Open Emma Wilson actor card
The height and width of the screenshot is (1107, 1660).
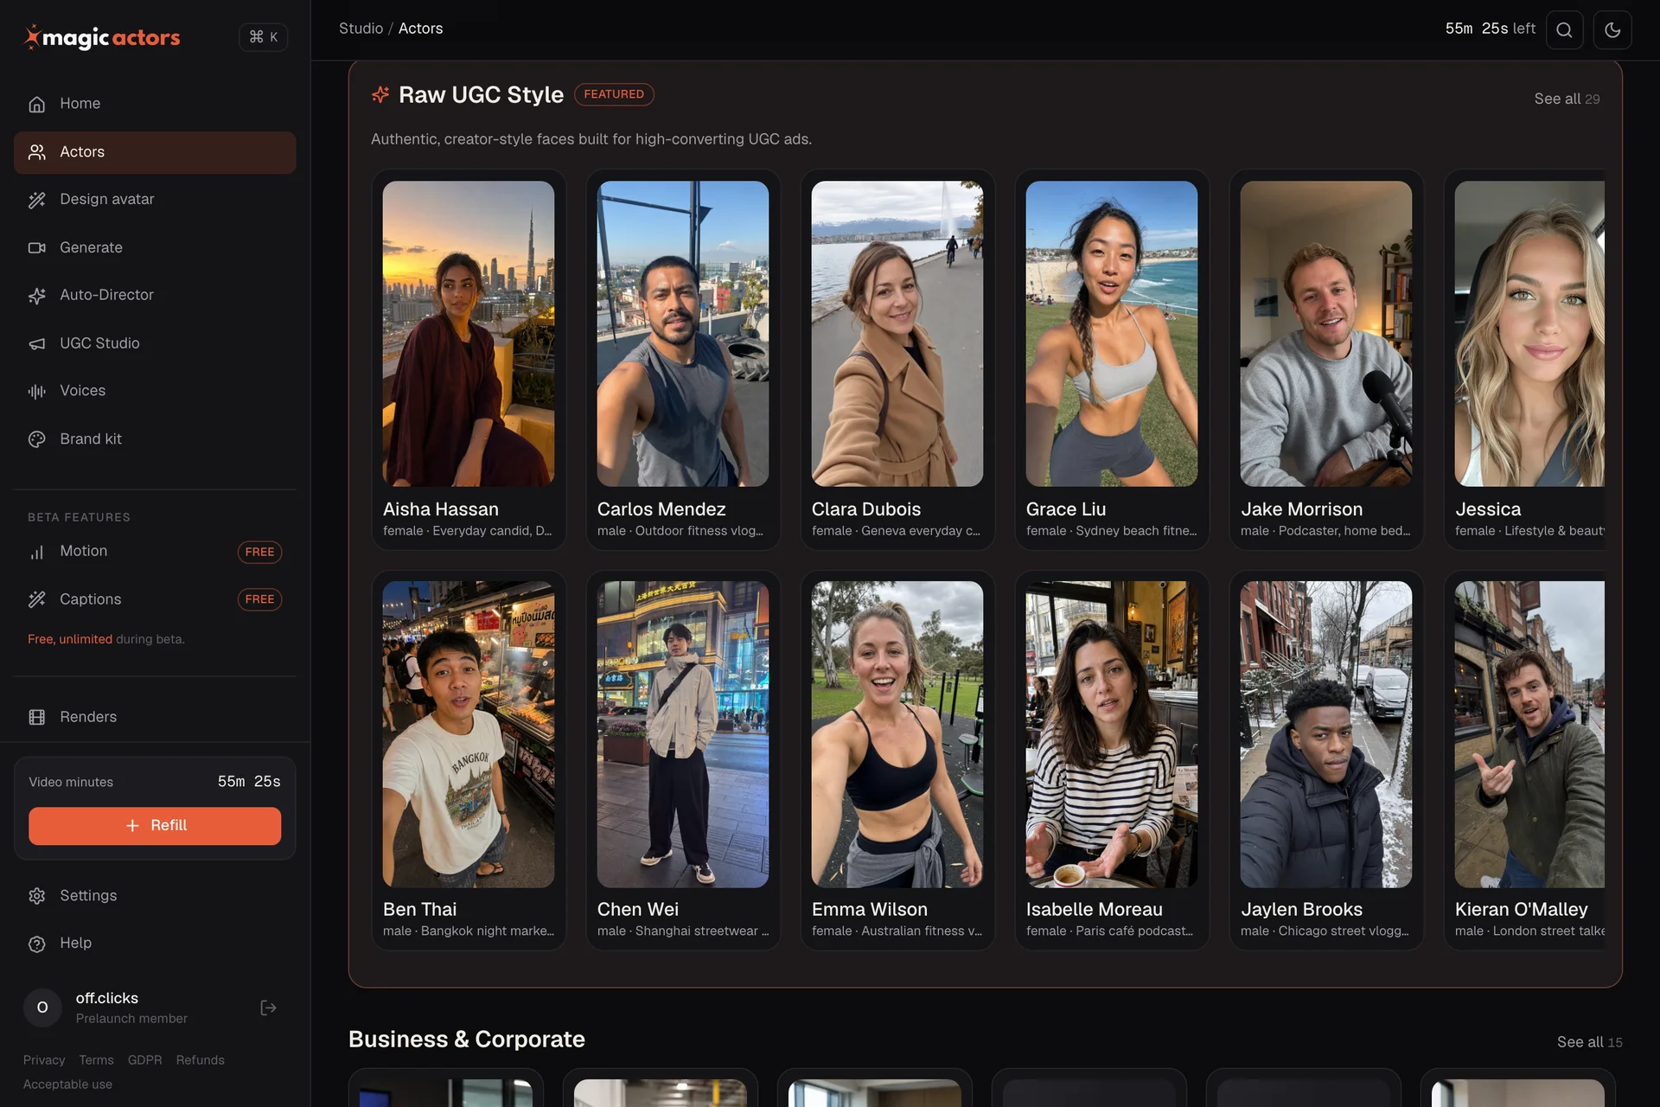(x=897, y=760)
